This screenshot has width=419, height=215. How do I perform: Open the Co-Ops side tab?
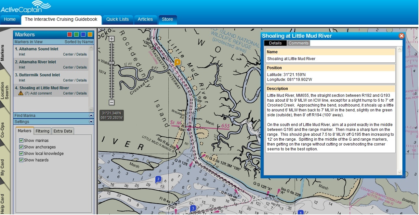point(3,130)
